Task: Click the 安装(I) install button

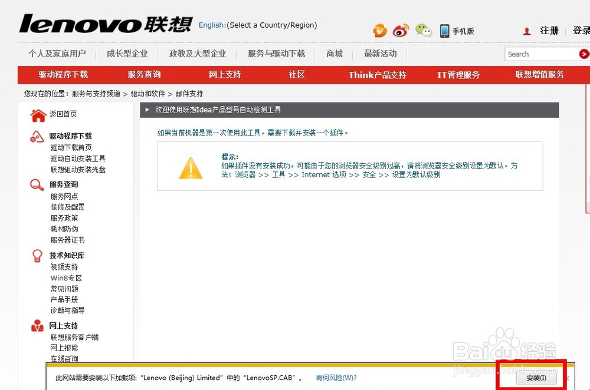Action: pyautogui.click(x=536, y=378)
